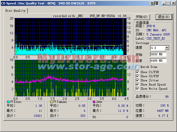The image size is (177, 132).
Task: Minimize the CD Speed window
Action: (x=164, y=3)
